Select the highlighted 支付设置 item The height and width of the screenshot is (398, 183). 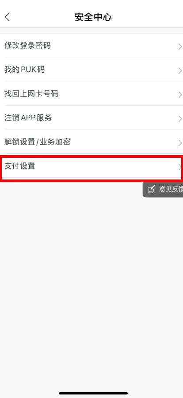91,166
